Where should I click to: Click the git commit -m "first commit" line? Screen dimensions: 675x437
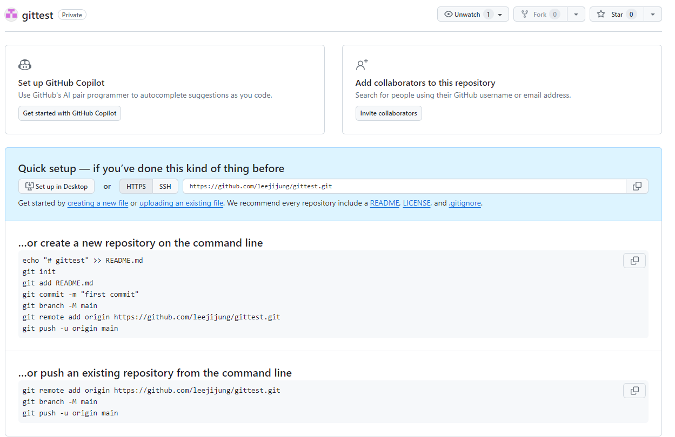[81, 295]
